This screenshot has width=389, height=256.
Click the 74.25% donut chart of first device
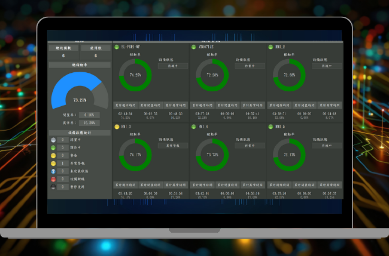click(x=135, y=75)
